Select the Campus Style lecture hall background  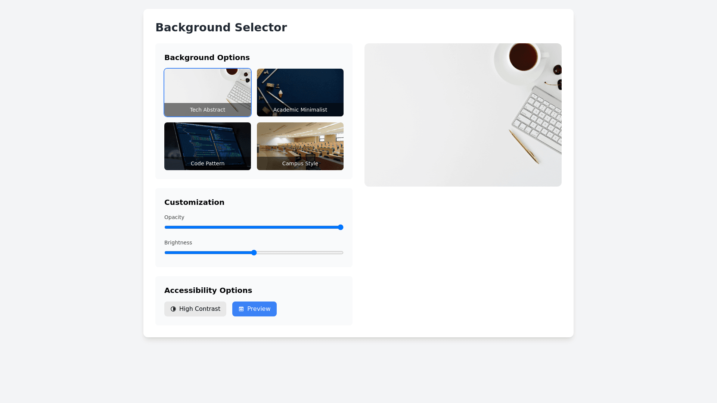pos(300,142)
